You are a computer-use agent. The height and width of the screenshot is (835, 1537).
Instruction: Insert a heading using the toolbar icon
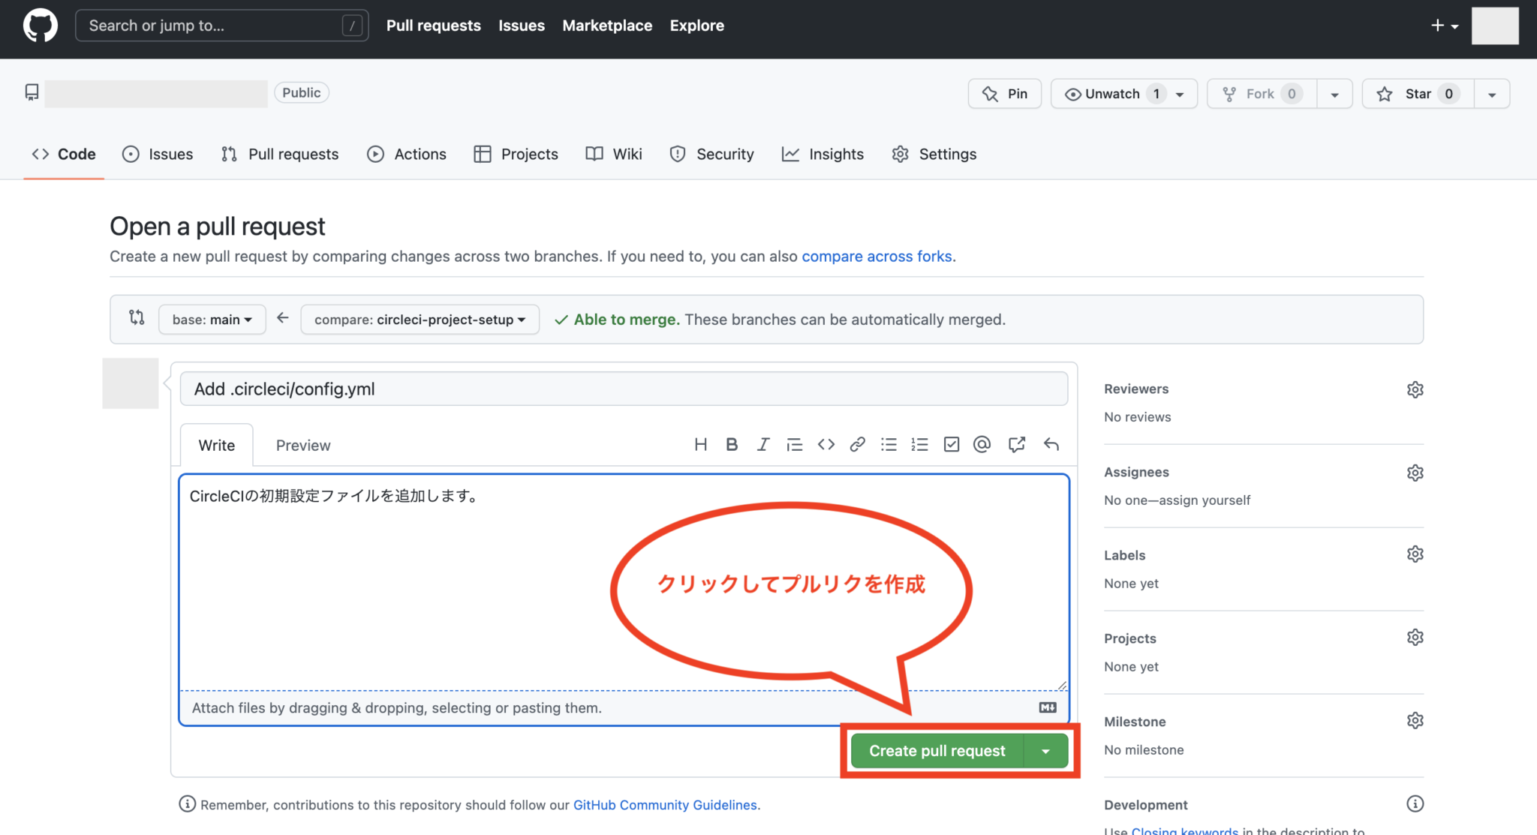pyautogui.click(x=700, y=444)
